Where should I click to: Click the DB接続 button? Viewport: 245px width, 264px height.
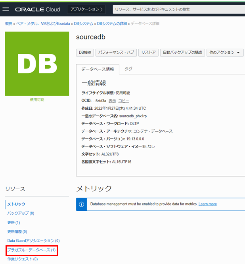85,52
